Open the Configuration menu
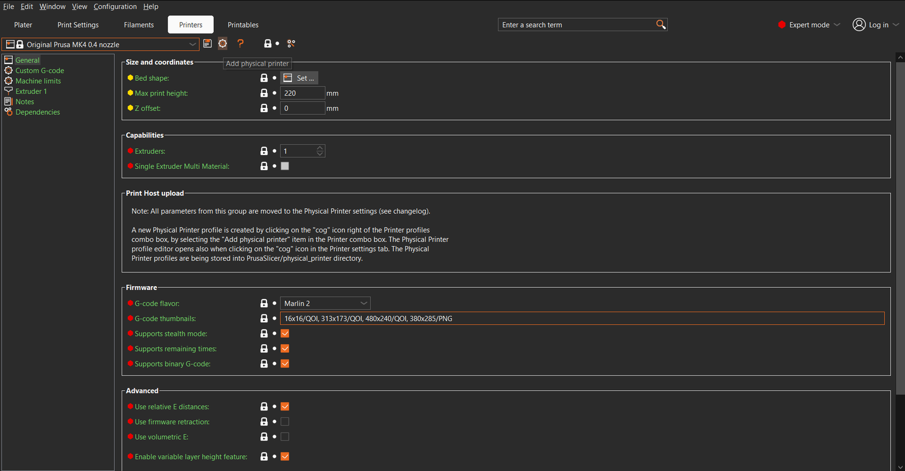 coord(115,7)
